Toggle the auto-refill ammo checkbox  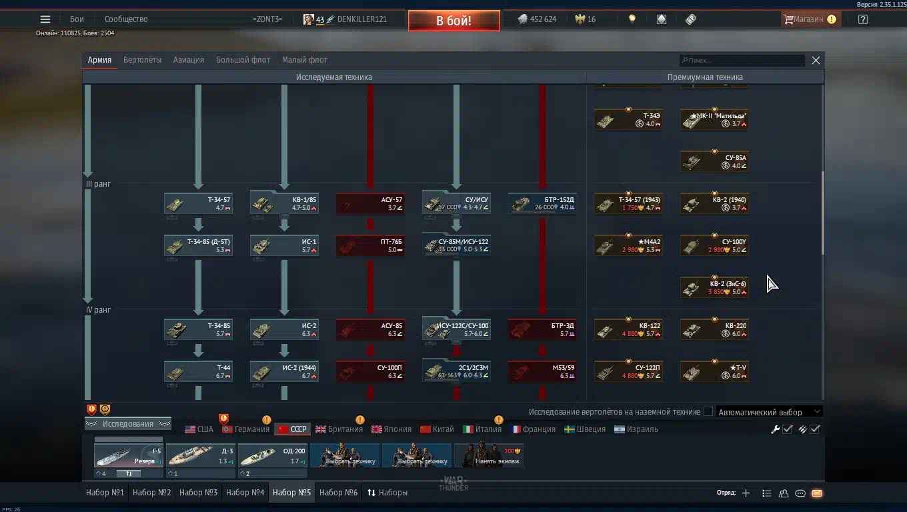(x=815, y=429)
